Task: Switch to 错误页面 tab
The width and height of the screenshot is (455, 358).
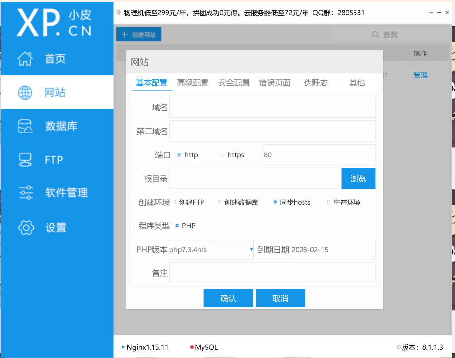Action: [274, 83]
